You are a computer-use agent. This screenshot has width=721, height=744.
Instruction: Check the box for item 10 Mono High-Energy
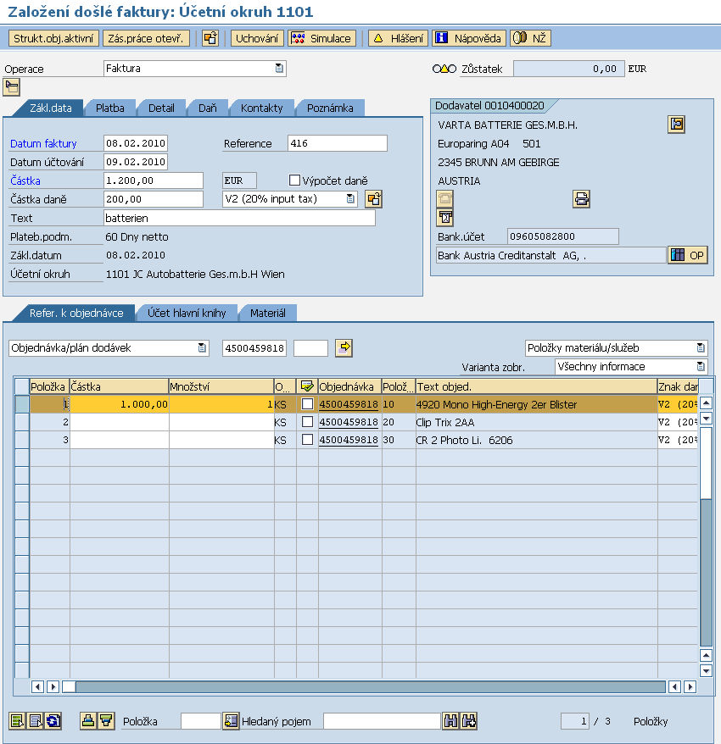pyautogui.click(x=307, y=404)
